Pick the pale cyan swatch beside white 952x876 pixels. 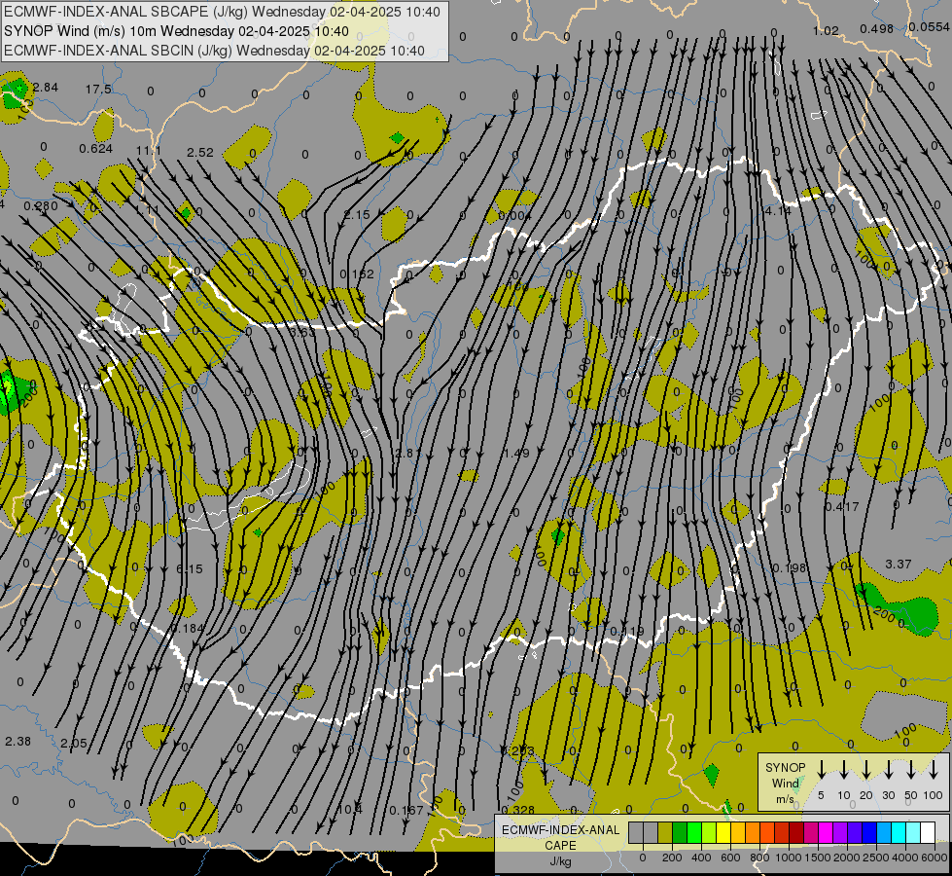(x=914, y=833)
